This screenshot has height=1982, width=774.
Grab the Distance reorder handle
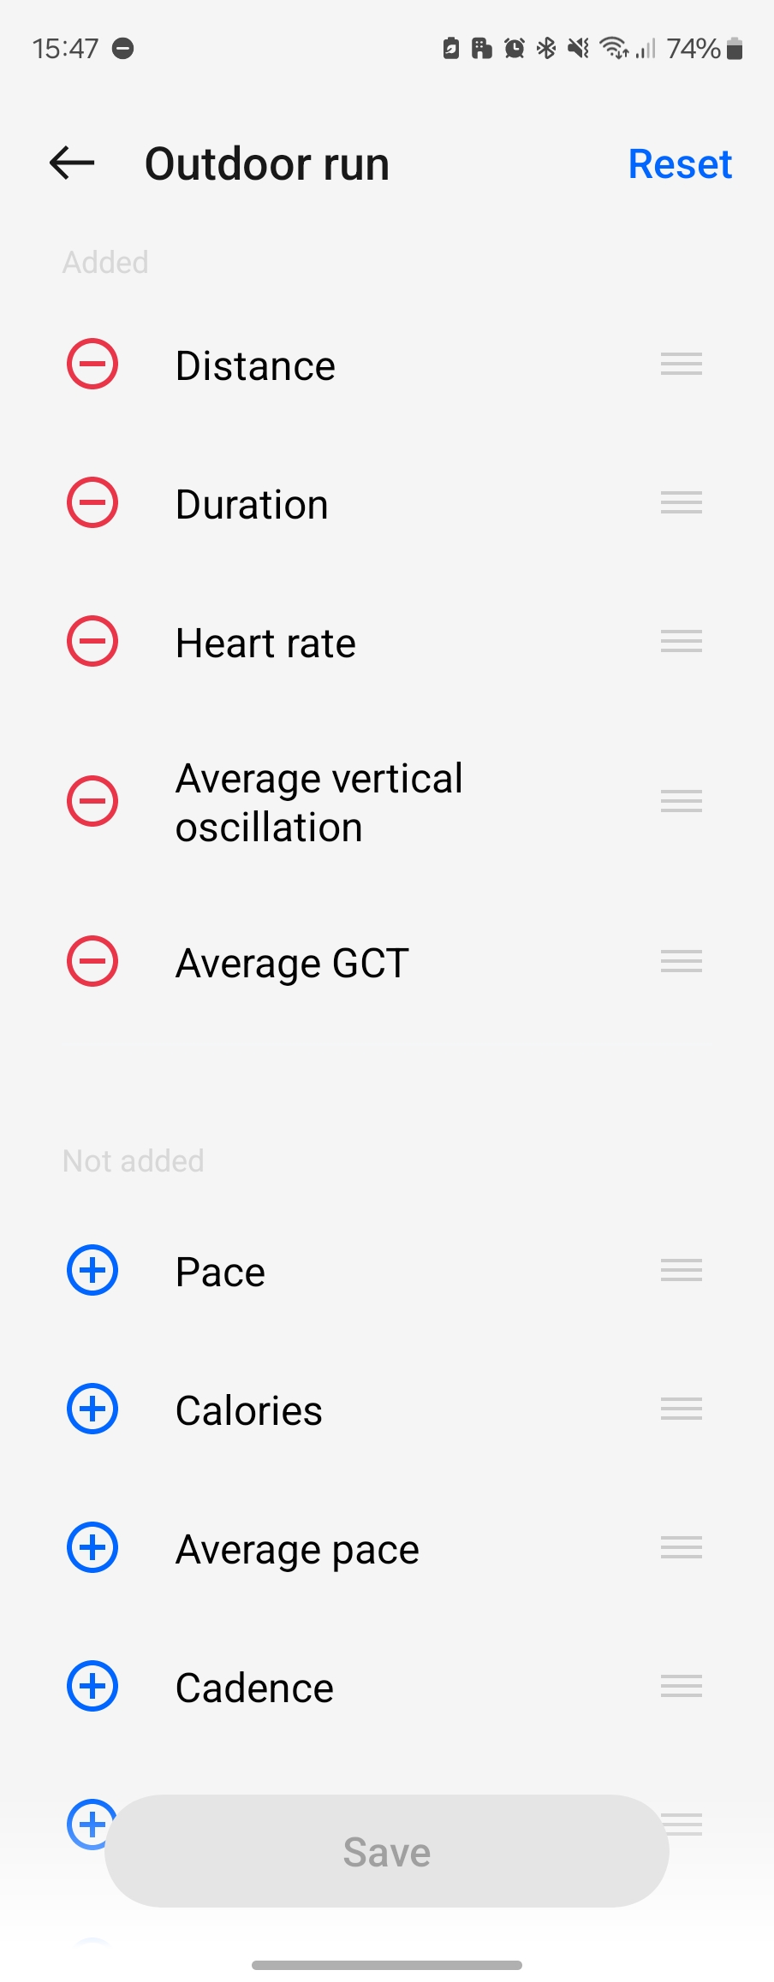pyautogui.click(x=682, y=364)
